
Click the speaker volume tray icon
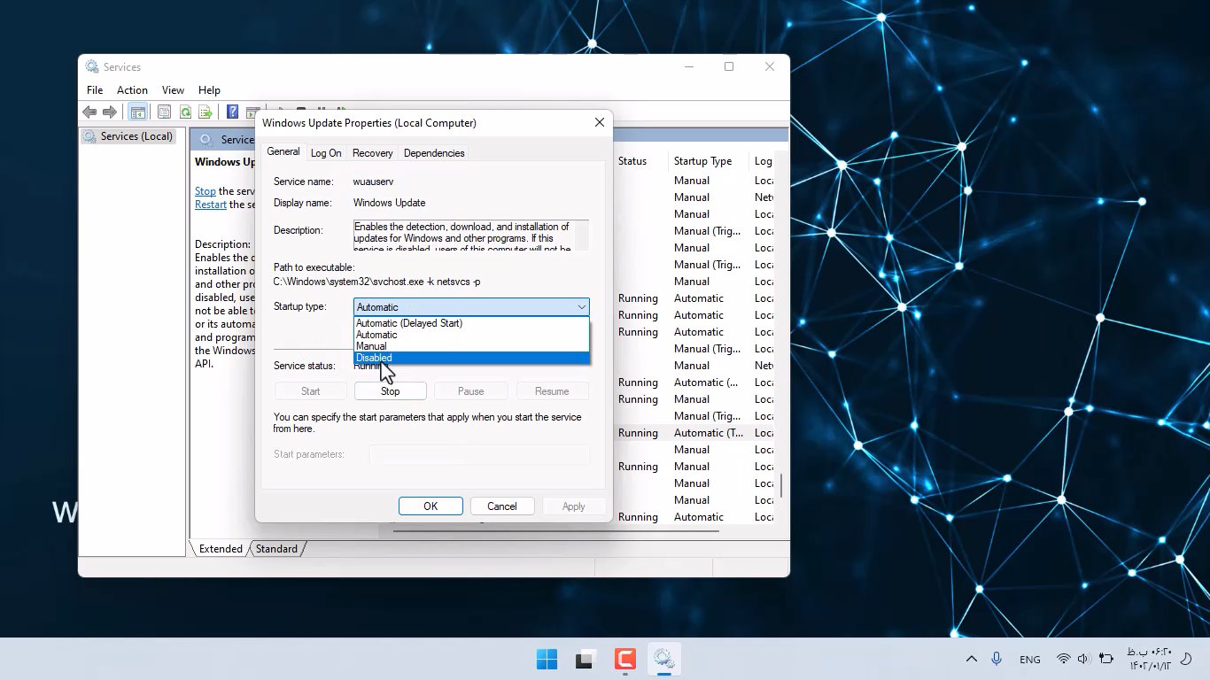coord(1083,660)
